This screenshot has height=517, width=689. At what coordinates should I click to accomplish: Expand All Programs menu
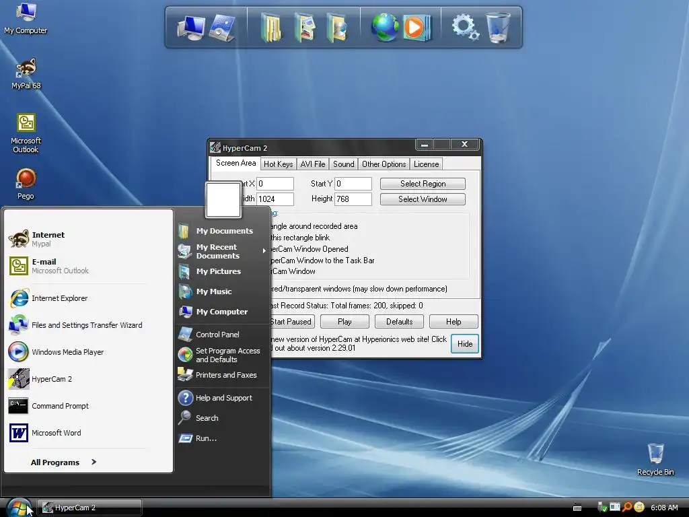63,462
